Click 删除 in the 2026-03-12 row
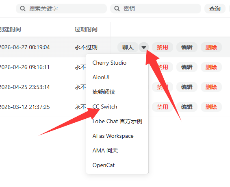Viewport: 230px width, 187px height. tap(211, 107)
